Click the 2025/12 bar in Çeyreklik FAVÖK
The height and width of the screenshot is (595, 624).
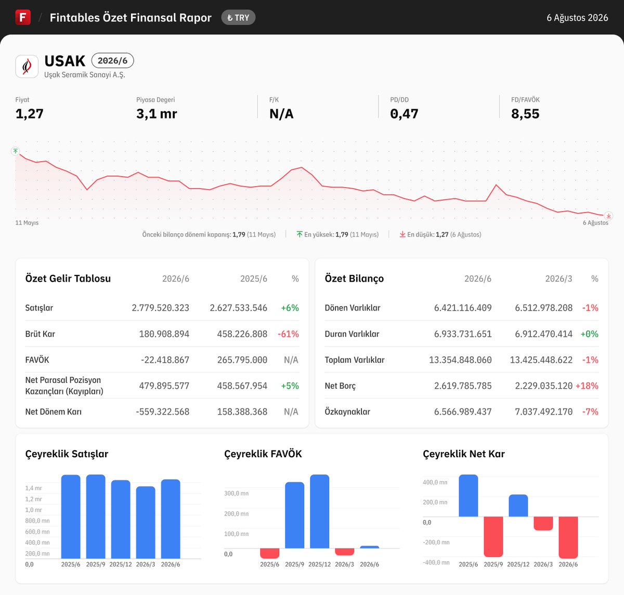coord(320,511)
